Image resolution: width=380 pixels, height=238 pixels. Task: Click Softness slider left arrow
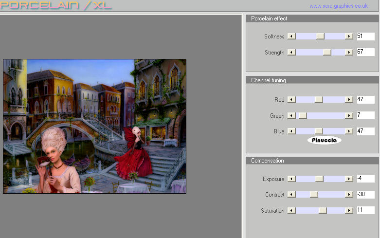(291, 37)
